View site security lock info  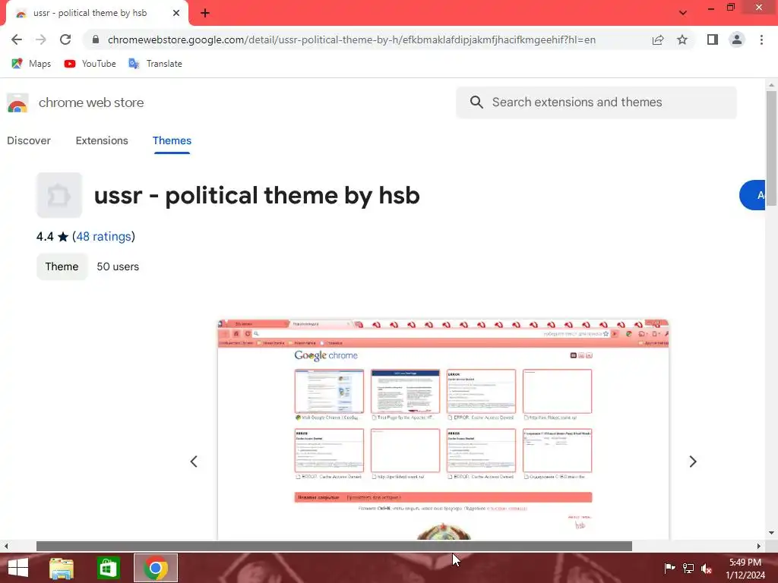pos(96,39)
